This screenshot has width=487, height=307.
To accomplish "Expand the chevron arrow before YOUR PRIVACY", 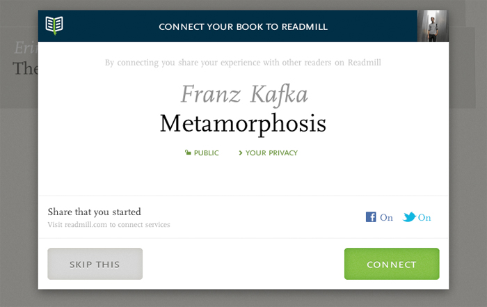I will coord(240,153).
